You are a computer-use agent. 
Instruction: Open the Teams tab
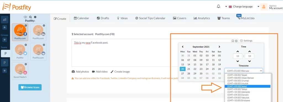223,18
